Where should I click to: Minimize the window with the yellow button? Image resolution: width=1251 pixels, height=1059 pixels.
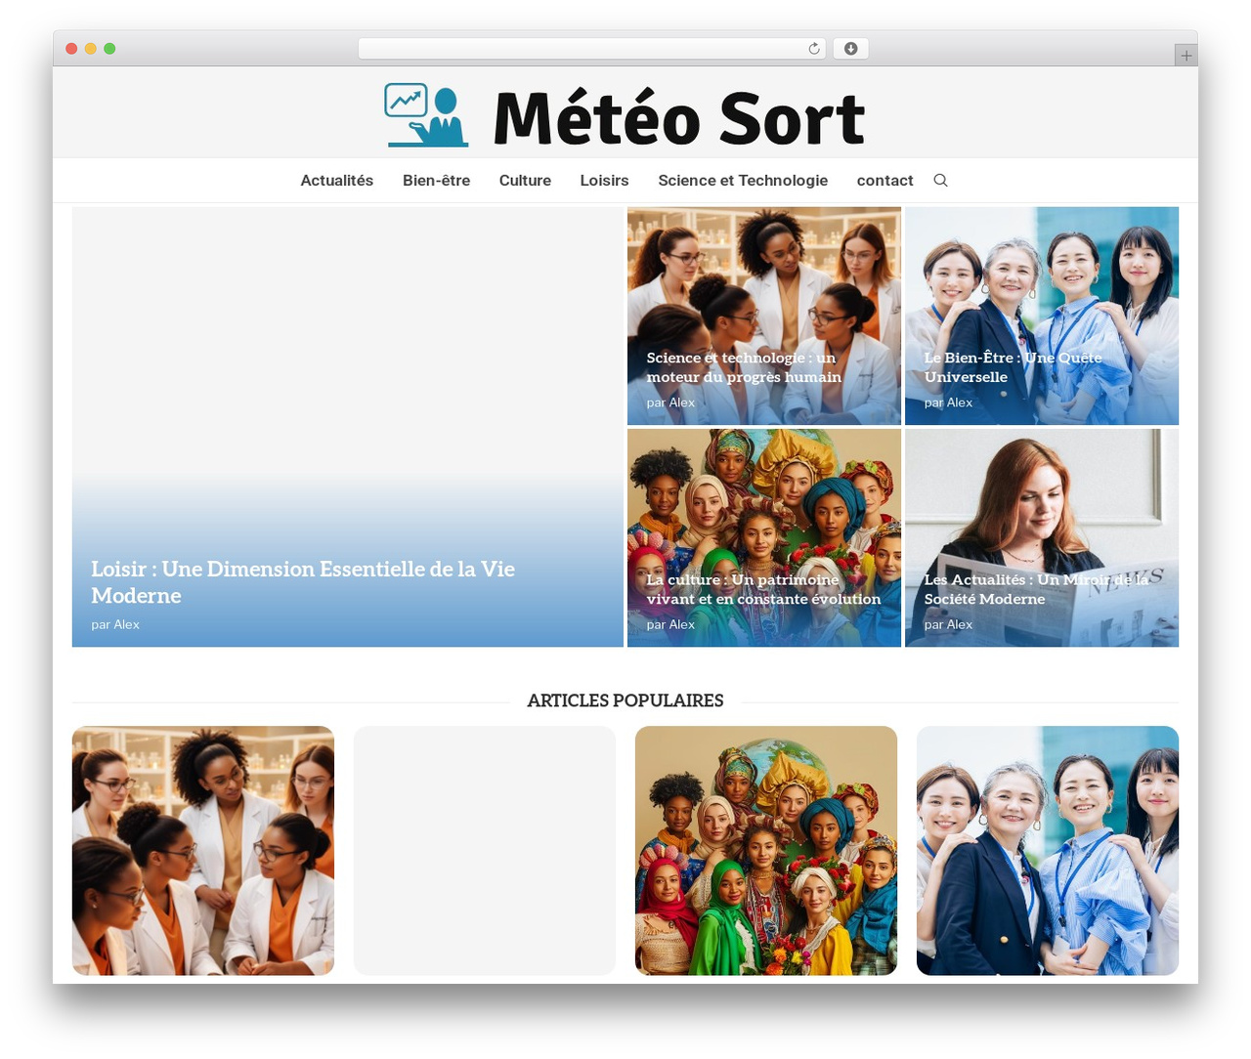click(x=91, y=49)
